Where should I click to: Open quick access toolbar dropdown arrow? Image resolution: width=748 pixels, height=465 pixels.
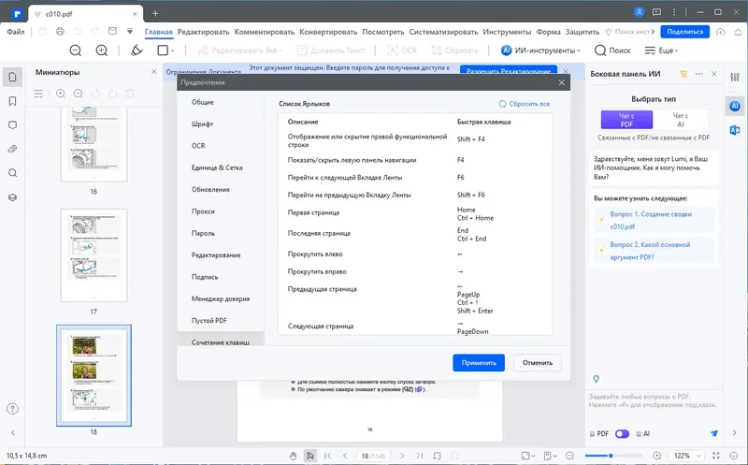click(130, 32)
